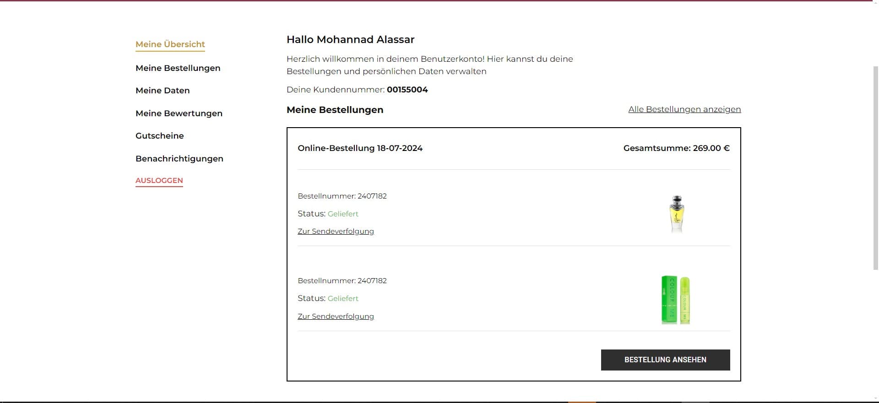The height and width of the screenshot is (403, 879).
Task: Click the AUSLOGGEN link to log out
Action: [159, 181]
